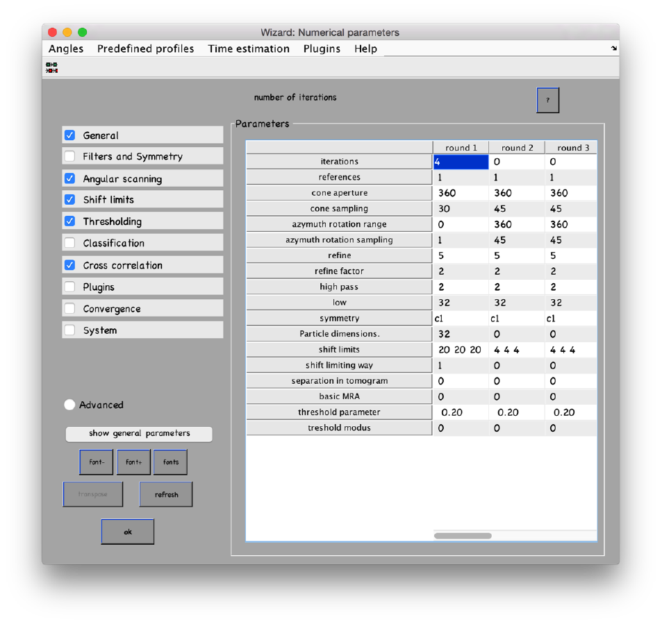Disable the General checkbox
Image resolution: width=662 pixels, height=624 pixels.
click(x=70, y=135)
